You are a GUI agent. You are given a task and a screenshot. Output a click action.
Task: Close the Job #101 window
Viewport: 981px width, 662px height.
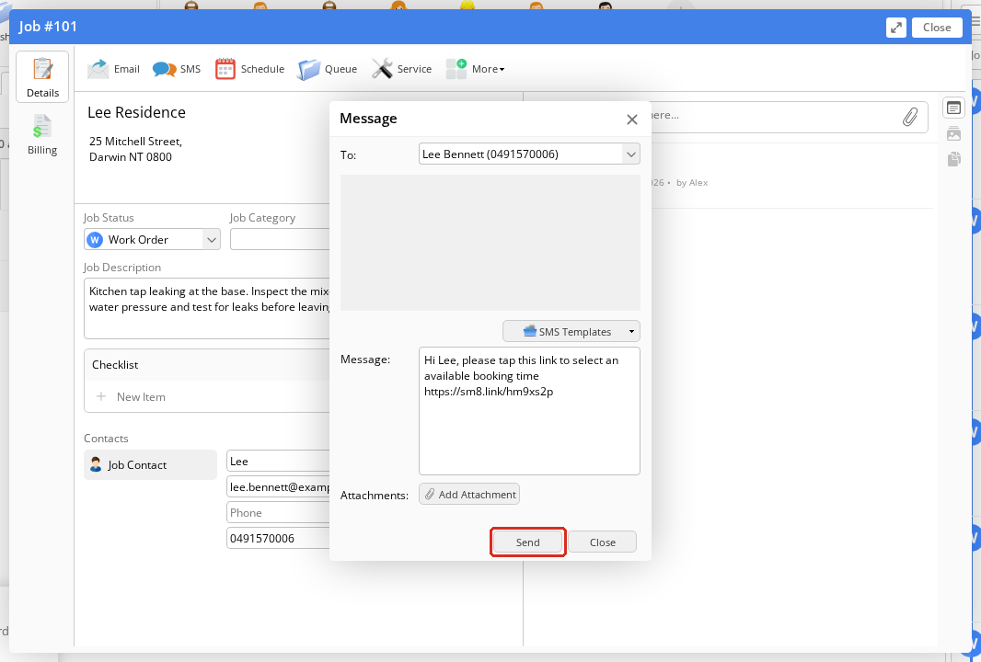click(x=937, y=28)
